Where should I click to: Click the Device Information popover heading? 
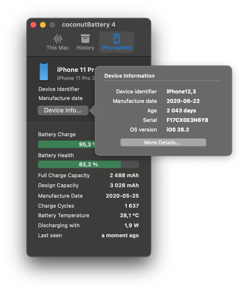[129, 76]
